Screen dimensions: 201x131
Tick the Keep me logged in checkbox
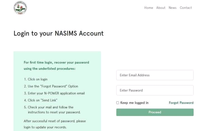click(118, 103)
